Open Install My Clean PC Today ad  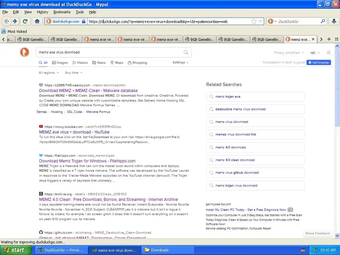pyautogui.click(x=246, y=210)
